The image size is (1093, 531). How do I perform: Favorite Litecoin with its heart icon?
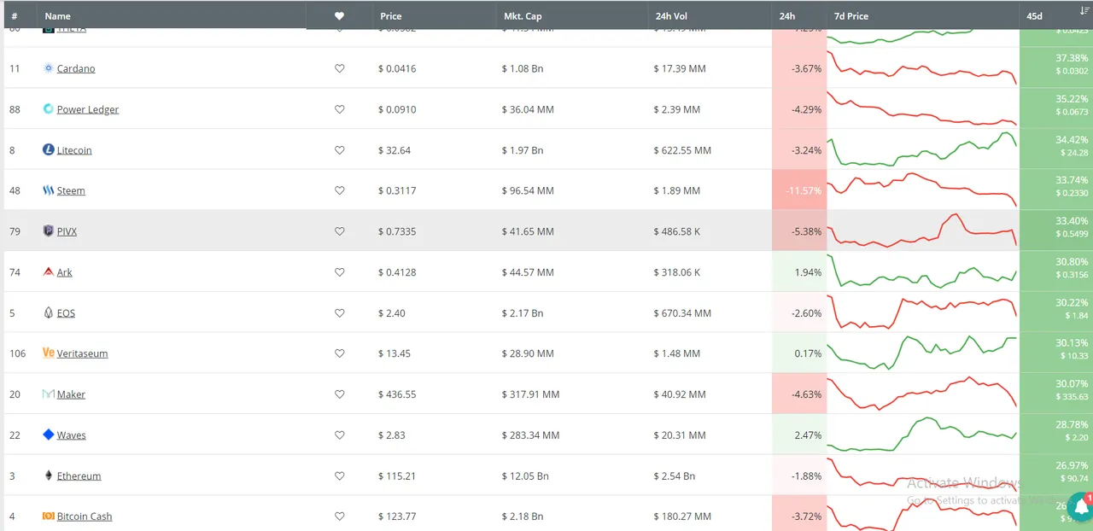339,150
